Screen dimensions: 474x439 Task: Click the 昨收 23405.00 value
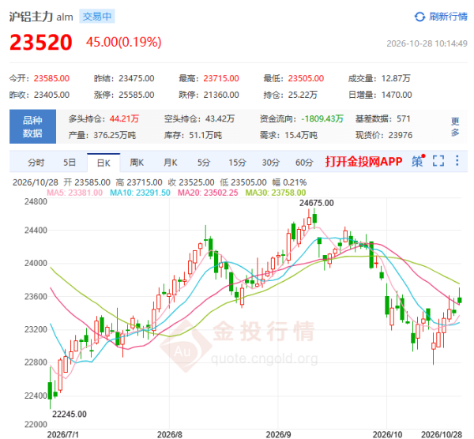tap(51, 95)
